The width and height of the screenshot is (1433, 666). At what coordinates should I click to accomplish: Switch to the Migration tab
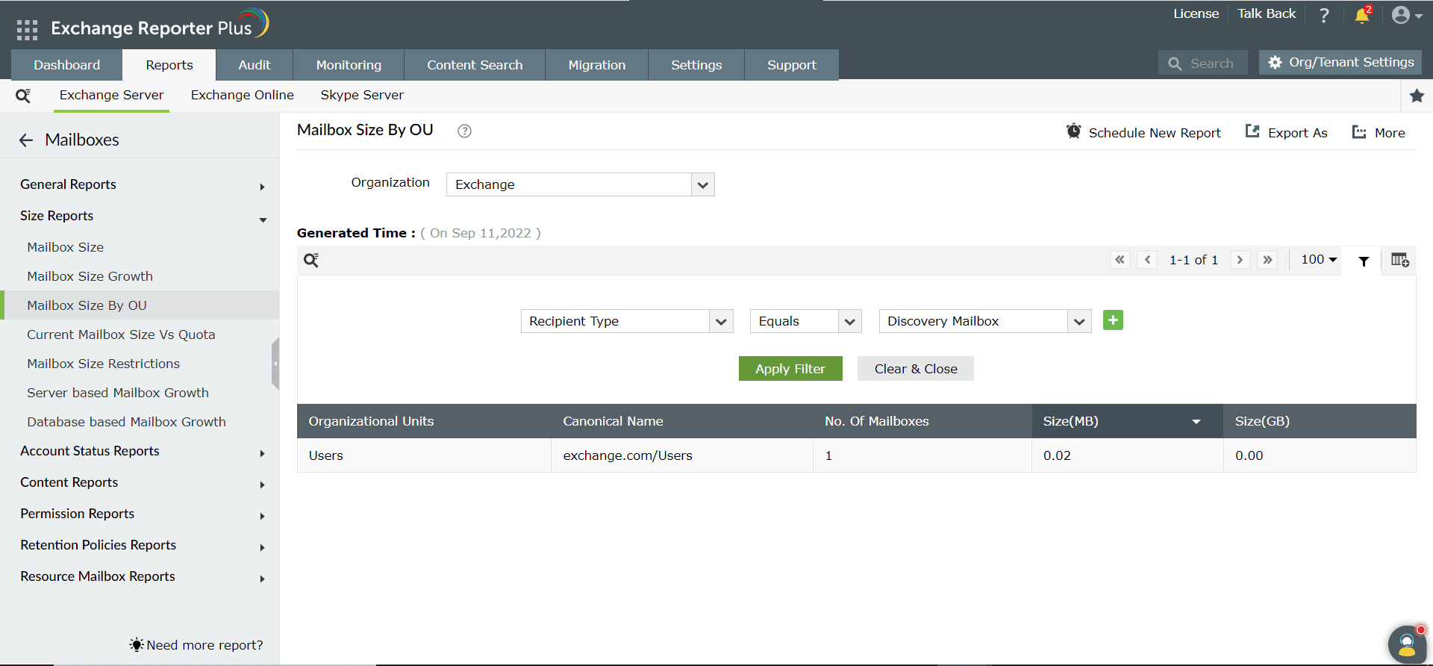point(597,65)
